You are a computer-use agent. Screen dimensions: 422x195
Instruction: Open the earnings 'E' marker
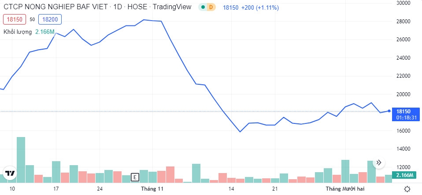pos(135,177)
